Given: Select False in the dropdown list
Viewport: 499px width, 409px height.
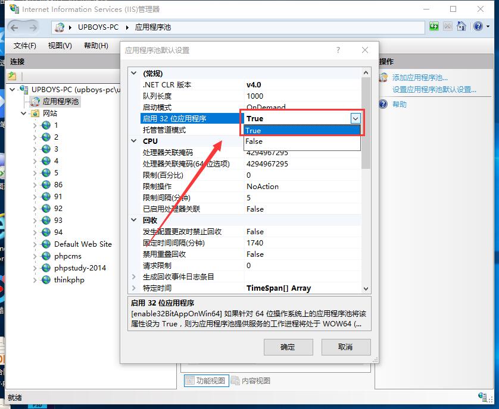Looking at the screenshot, I should [302, 141].
